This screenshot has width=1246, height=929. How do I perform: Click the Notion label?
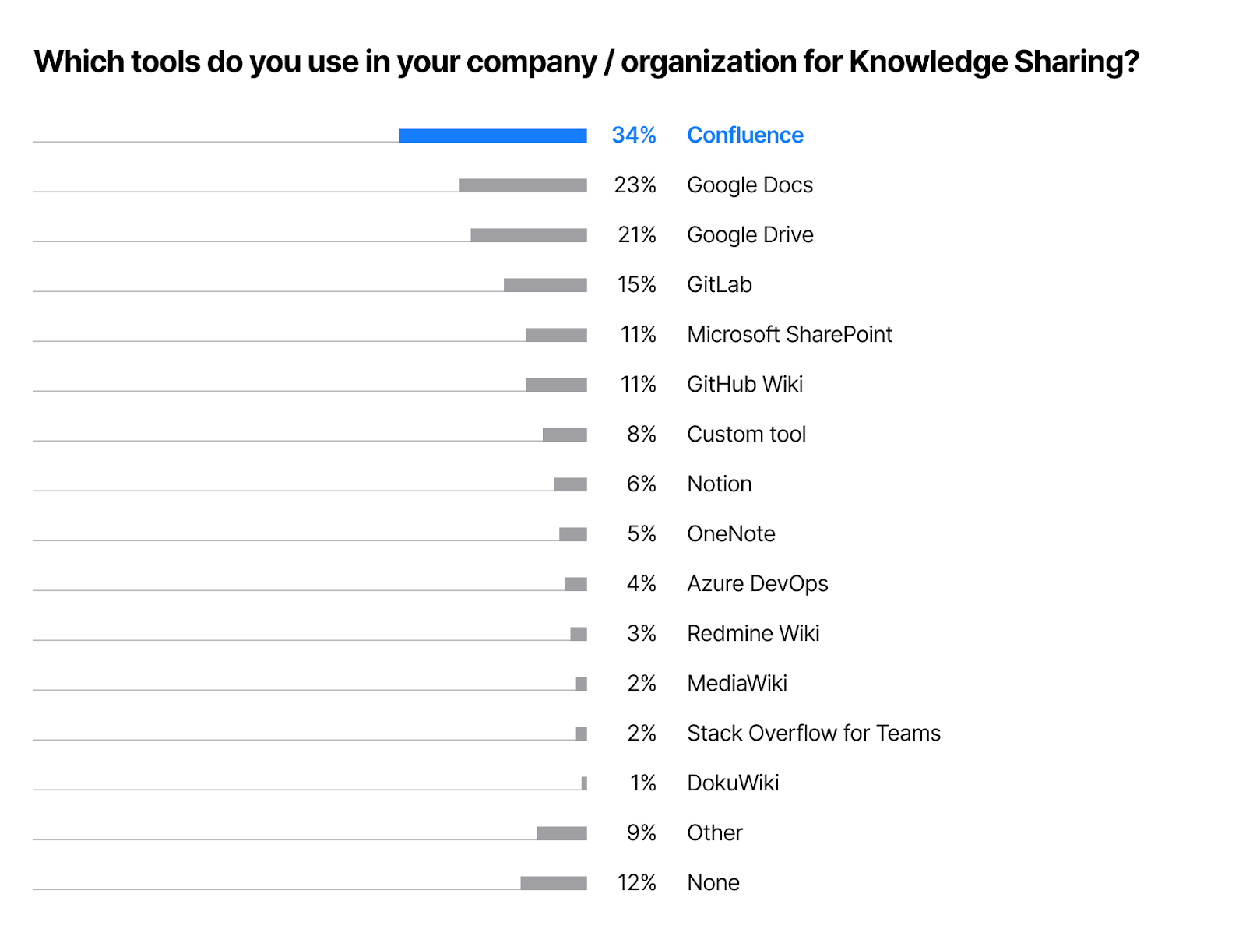click(x=719, y=484)
